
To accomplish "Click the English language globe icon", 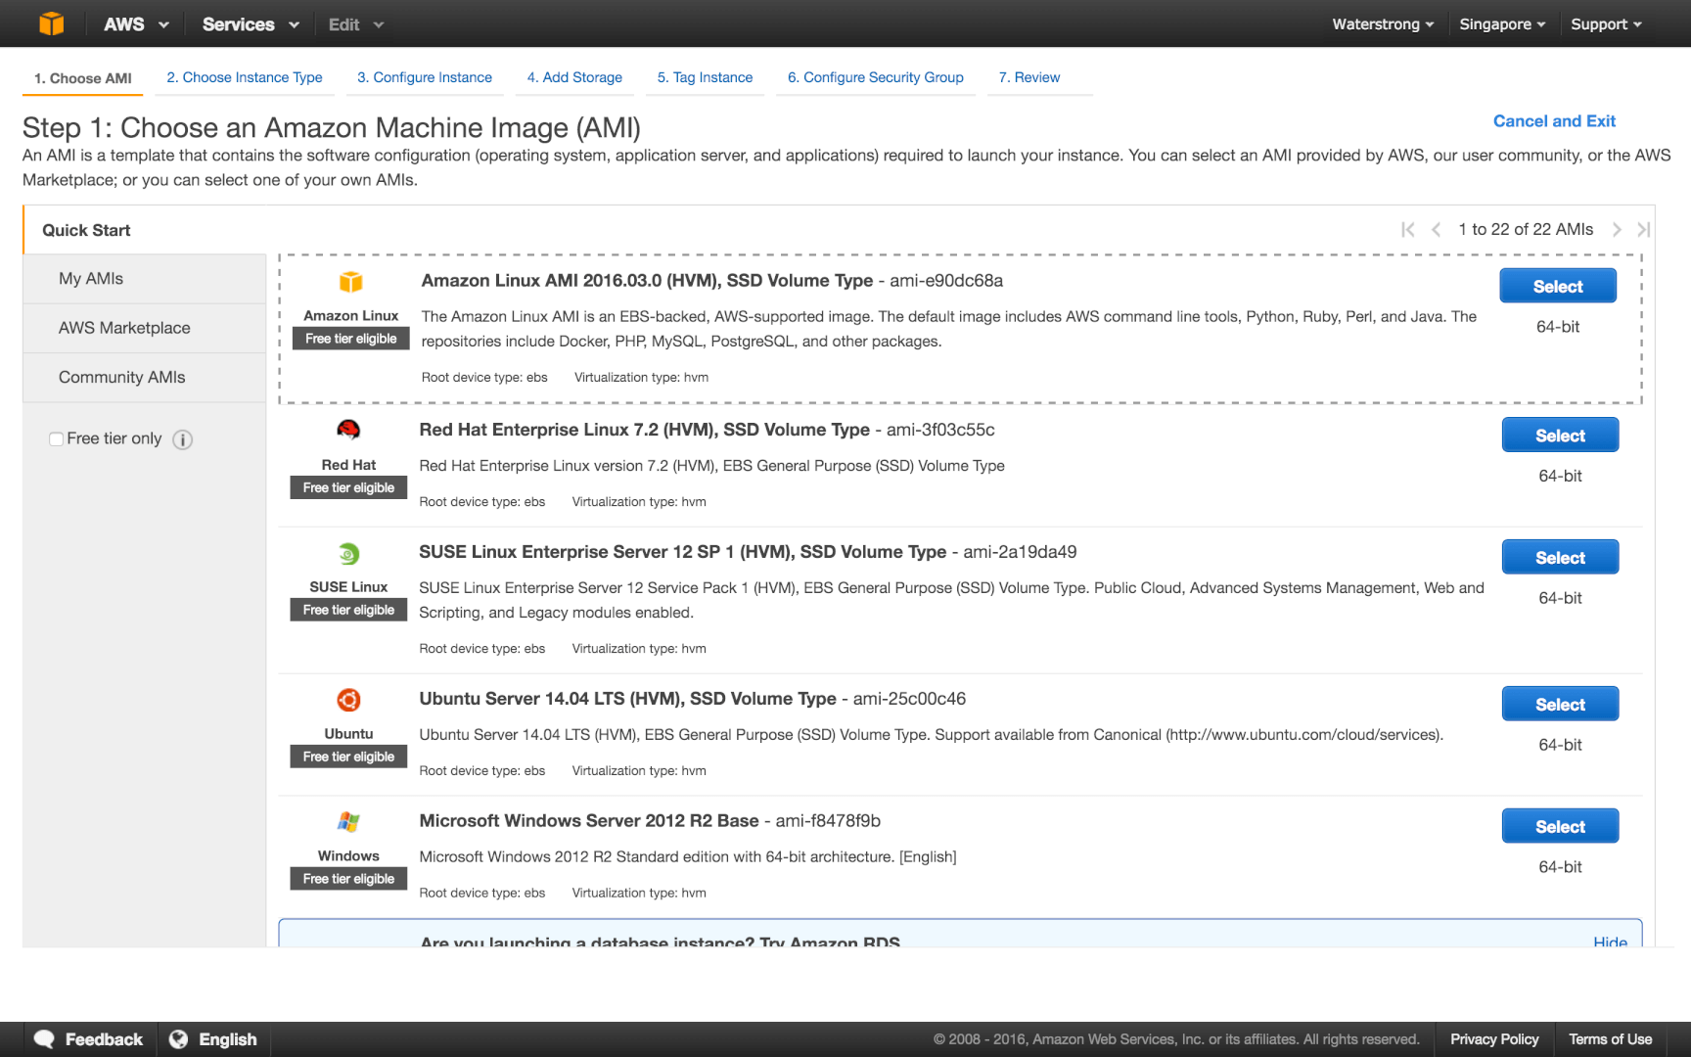I will [178, 1039].
